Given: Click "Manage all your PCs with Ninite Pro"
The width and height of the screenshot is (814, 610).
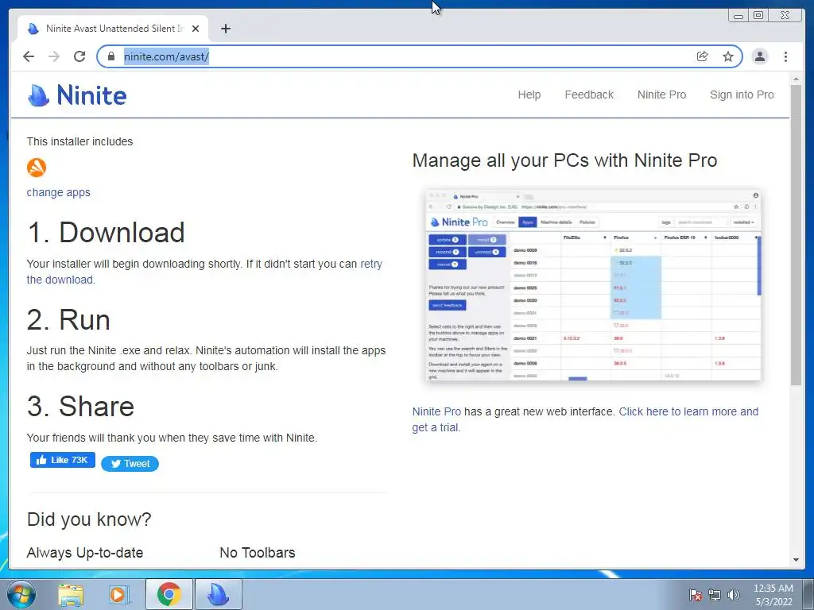Looking at the screenshot, I should [565, 160].
